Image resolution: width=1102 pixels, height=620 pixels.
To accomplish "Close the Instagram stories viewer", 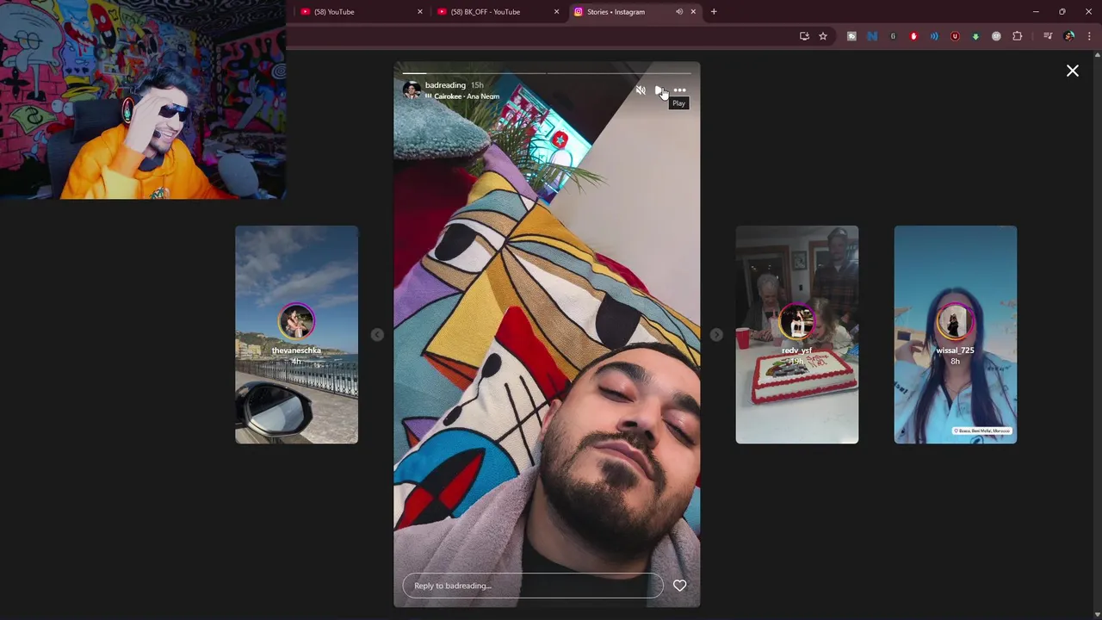I will pyautogui.click(x=1073, y=71).
